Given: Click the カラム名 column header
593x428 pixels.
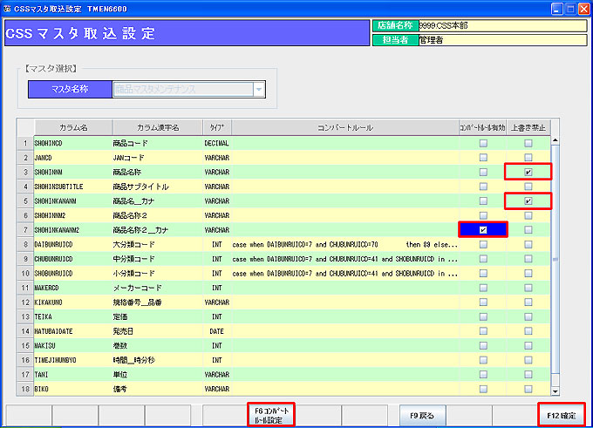Looking at the screenshot, I should 73,127.
